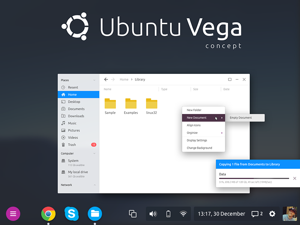
Task: Click the battery indicator icon
Action: 168,213
